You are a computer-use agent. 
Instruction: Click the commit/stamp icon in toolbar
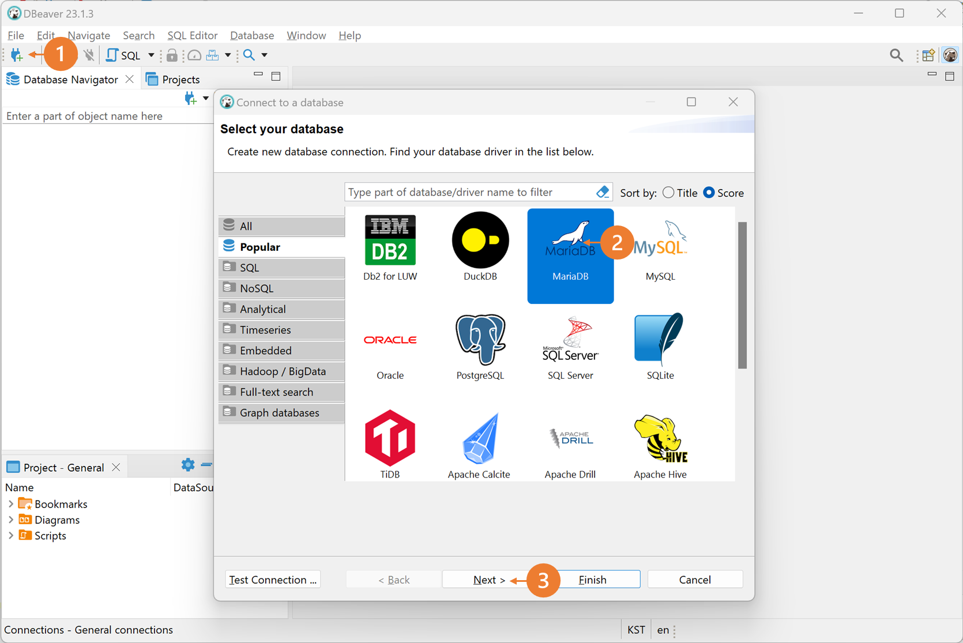(x=212, y=55)
